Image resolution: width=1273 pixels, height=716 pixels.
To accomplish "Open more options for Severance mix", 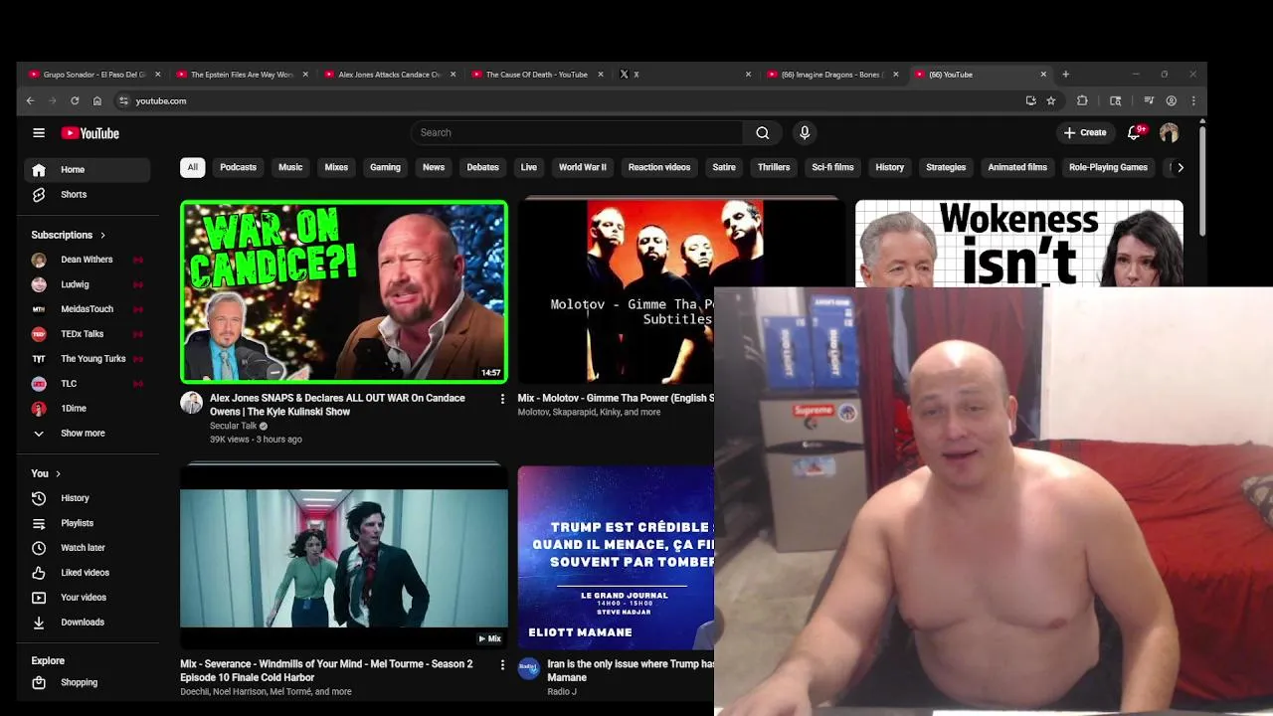I will (502, 664).
